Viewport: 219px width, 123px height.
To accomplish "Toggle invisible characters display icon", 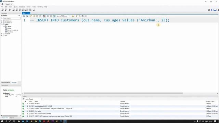I will click(x=83, y=16).
